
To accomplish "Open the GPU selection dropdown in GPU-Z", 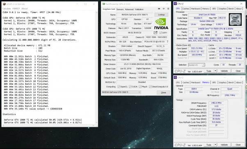I will pos(121,92).
